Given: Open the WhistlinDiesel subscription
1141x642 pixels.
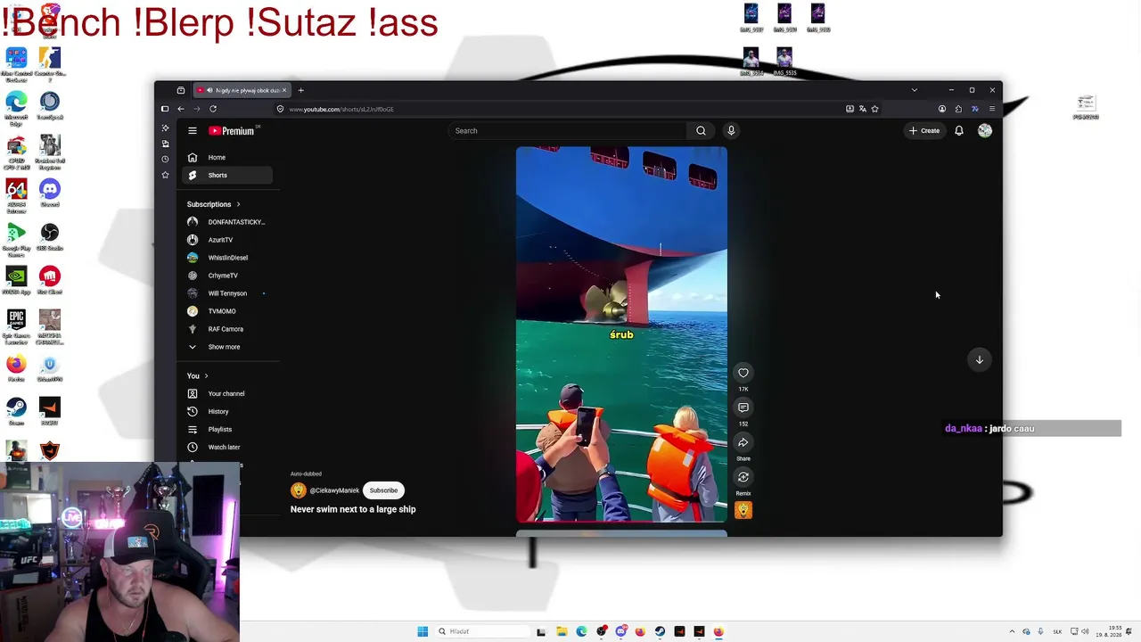Looking at the screenshot, I should click(227, 258).
